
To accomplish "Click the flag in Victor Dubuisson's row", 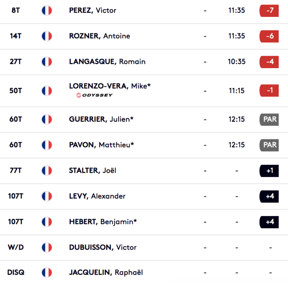I will pyautogui.click(x=47, y=247).
